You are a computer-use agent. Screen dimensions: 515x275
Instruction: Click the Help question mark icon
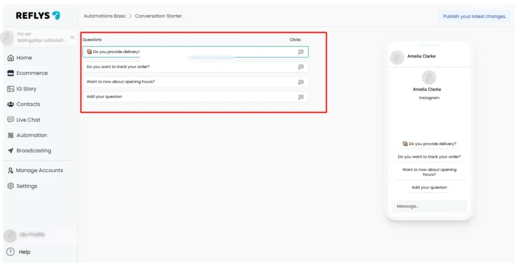click(11, 252)
